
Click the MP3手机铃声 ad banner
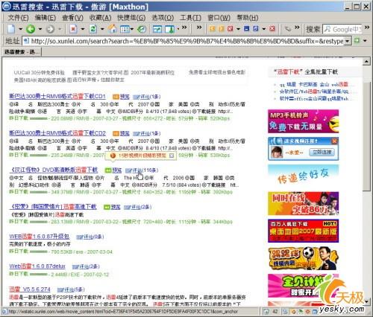click(303, 121)
